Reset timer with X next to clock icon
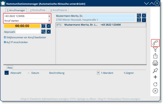The width and height of the screenshot is (163, 104). [x=49, y=26]
